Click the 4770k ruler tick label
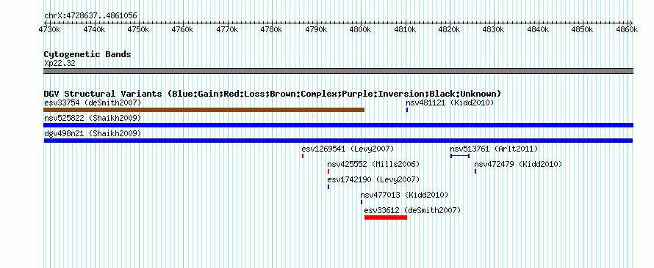This screenshot has height=268, width=654. coord(227,29)
